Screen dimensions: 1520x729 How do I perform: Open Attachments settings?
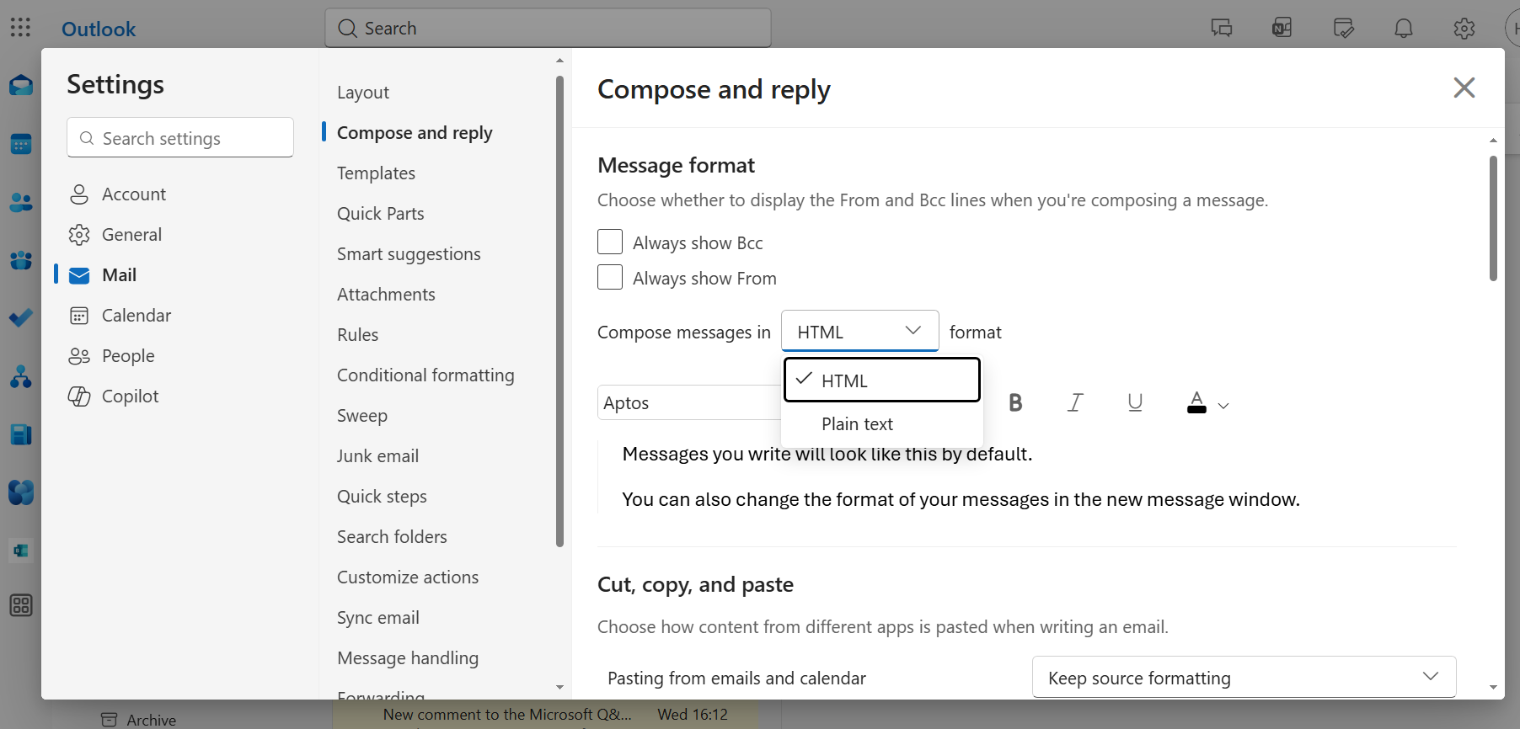pos(386,295)
